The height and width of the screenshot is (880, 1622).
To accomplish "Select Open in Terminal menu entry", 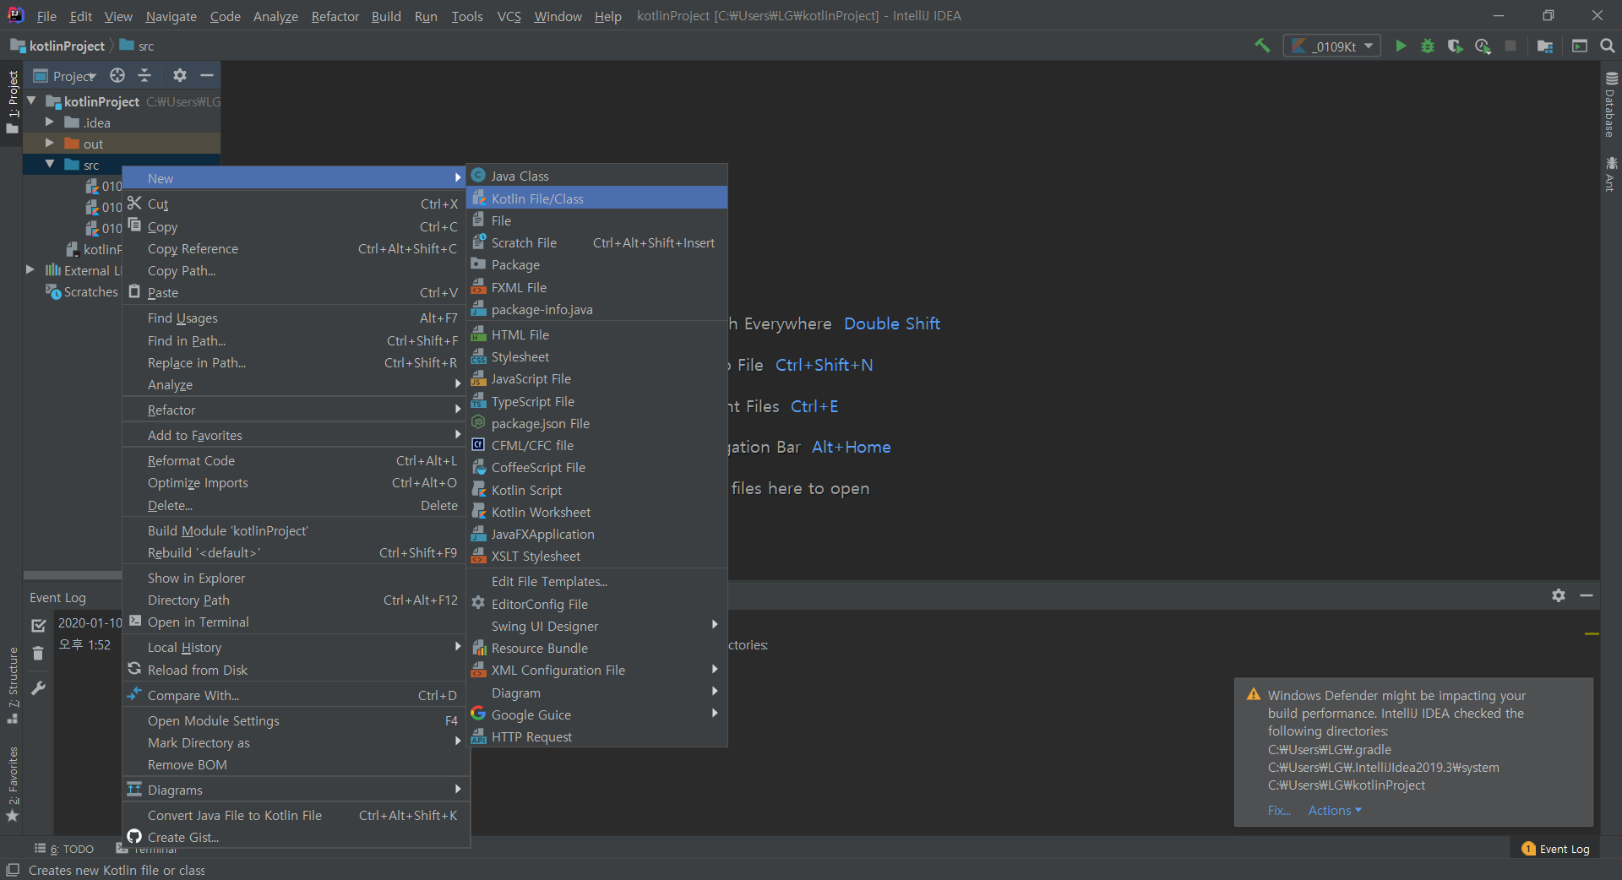I will click(x=296, y=622).
